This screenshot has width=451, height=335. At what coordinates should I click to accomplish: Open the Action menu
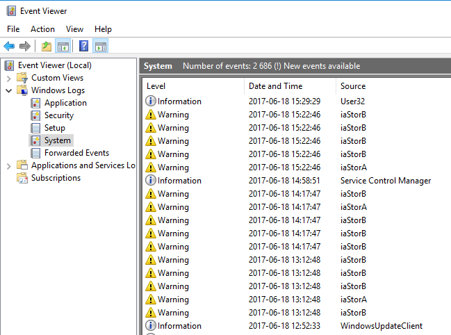coord(42,29)
